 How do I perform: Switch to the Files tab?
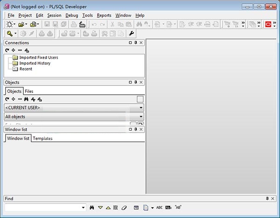(x=29, y=91)
